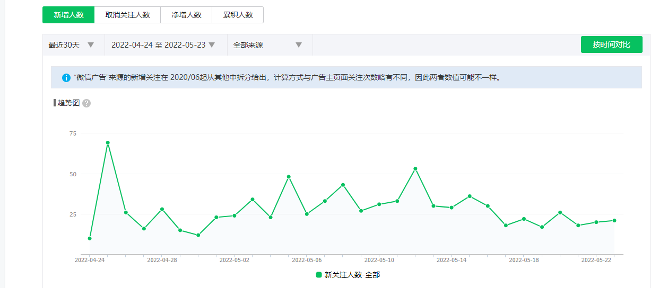
Task: Click the 2022-05-10 x-axis date label
Action: 379,260
